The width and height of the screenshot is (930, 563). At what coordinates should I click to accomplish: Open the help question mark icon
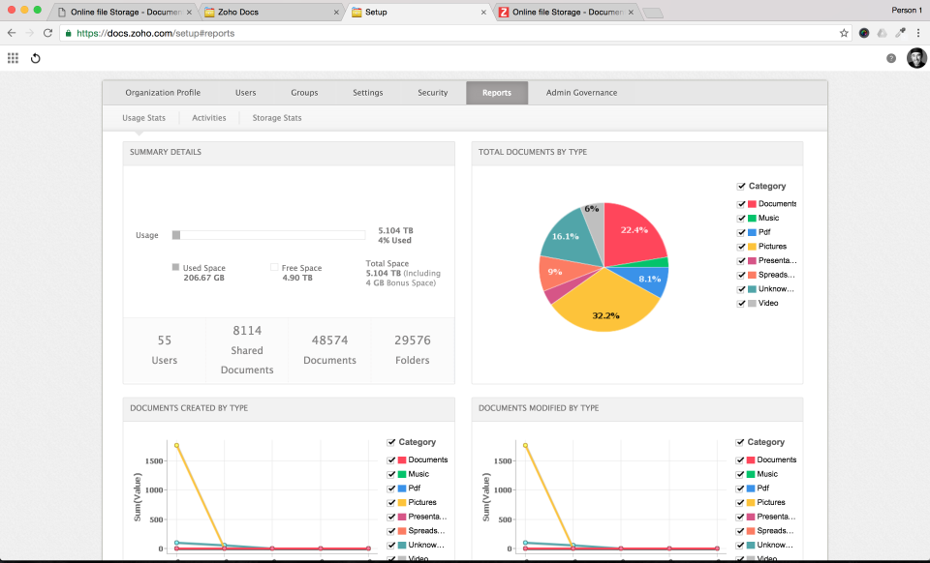(x=890, y=58)
